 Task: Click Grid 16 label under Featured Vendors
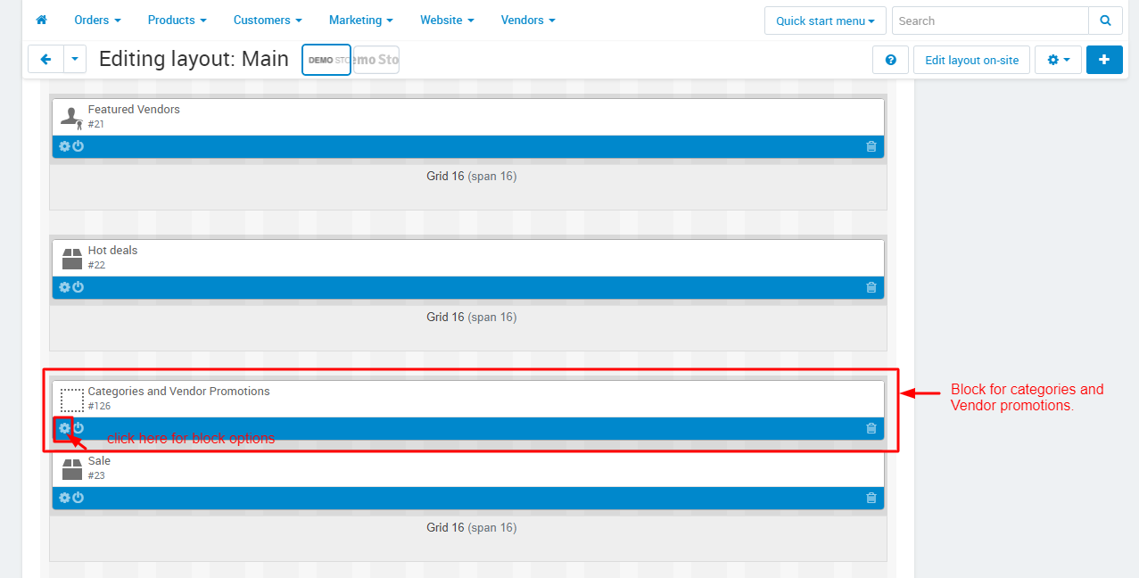pyautogui.click(x=471, y=177)
